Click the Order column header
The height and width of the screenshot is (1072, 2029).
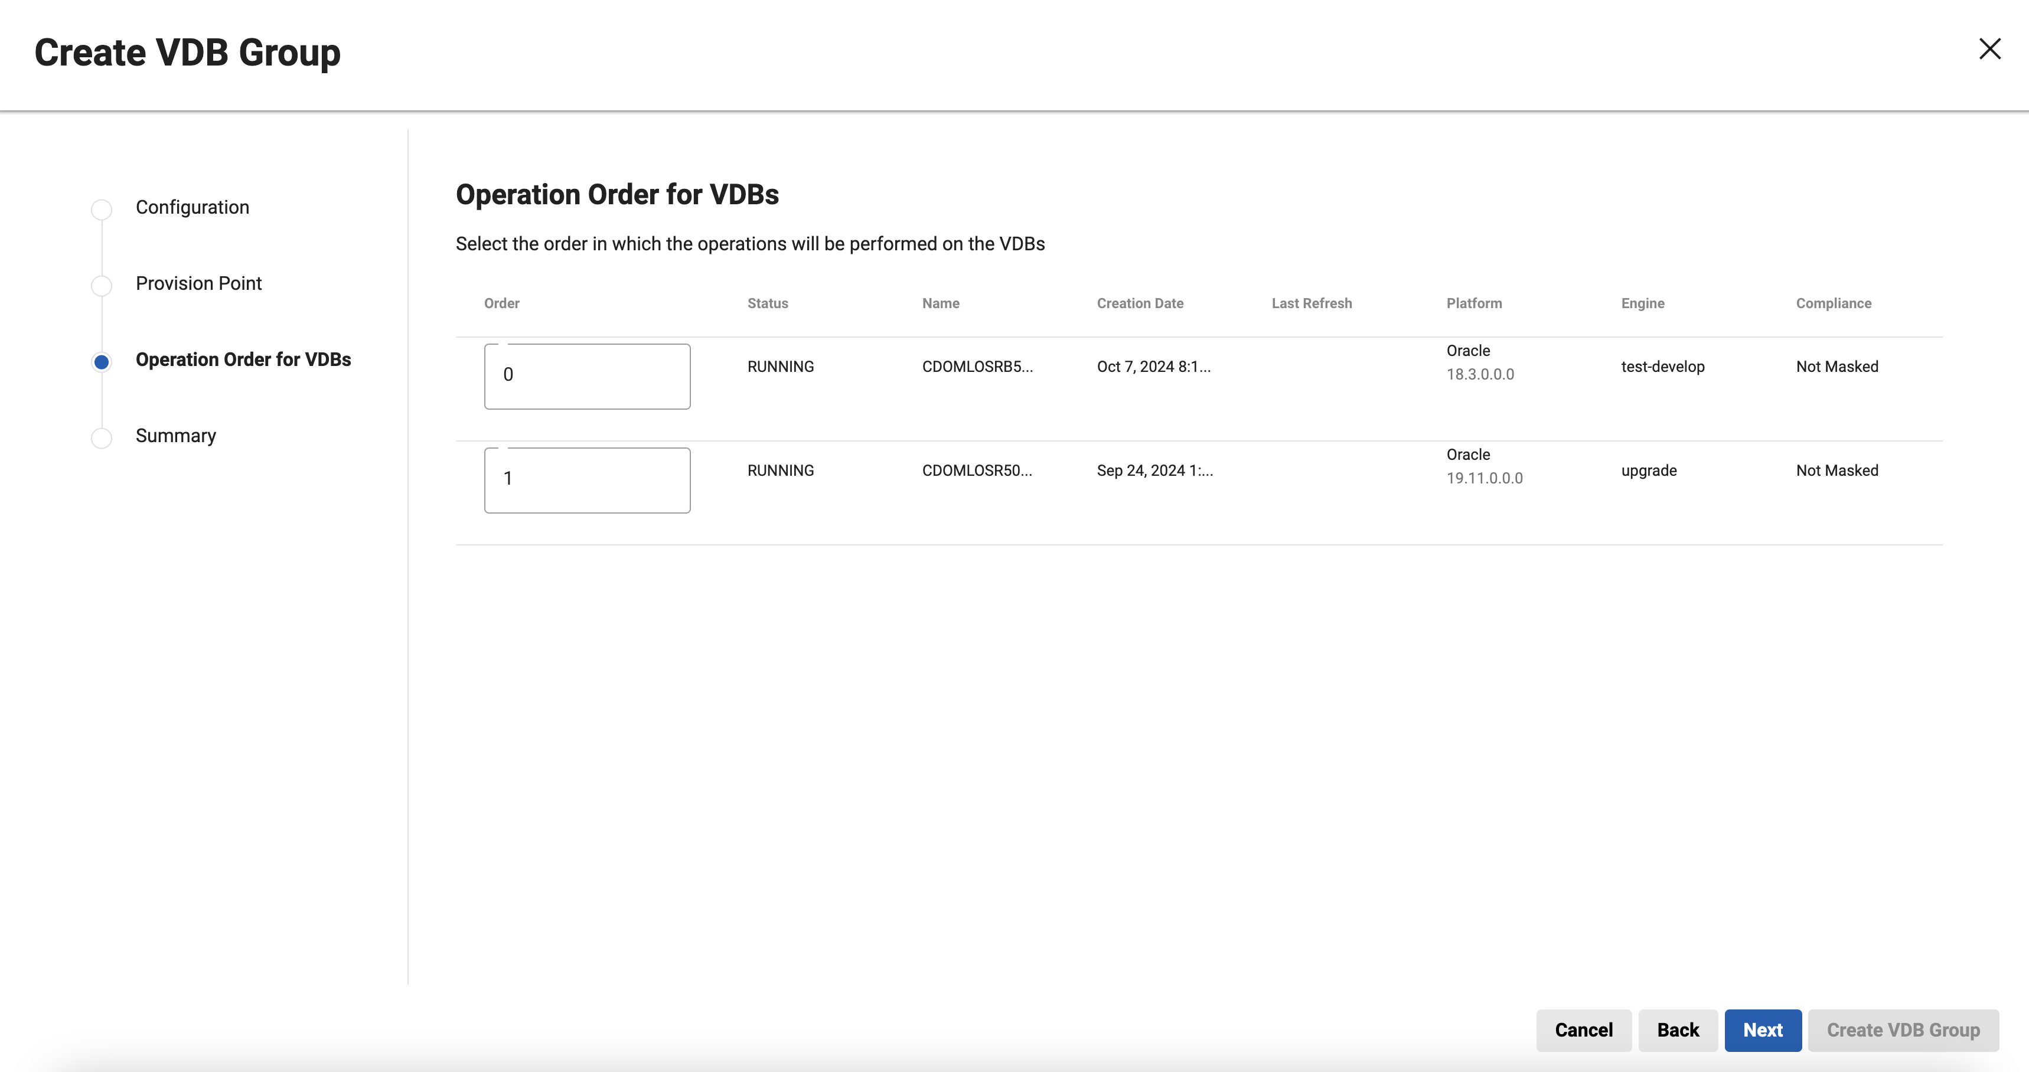pyautogui.click(x=502, y=303)
